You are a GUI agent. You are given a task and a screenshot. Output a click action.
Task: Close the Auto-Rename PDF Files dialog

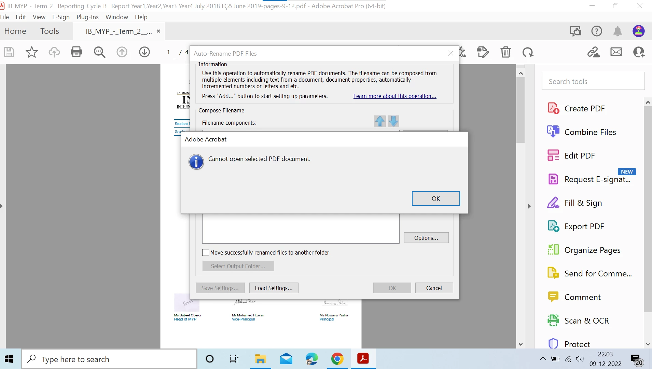[x=450, y=53]
